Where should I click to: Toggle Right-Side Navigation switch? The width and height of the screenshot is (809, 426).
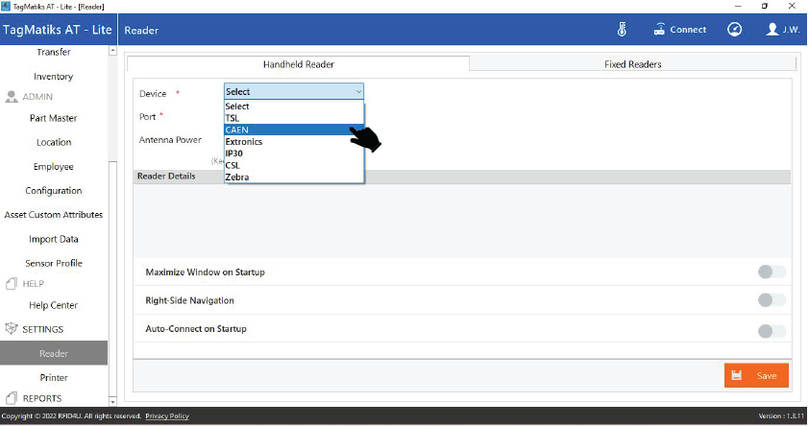pos(771,300)
